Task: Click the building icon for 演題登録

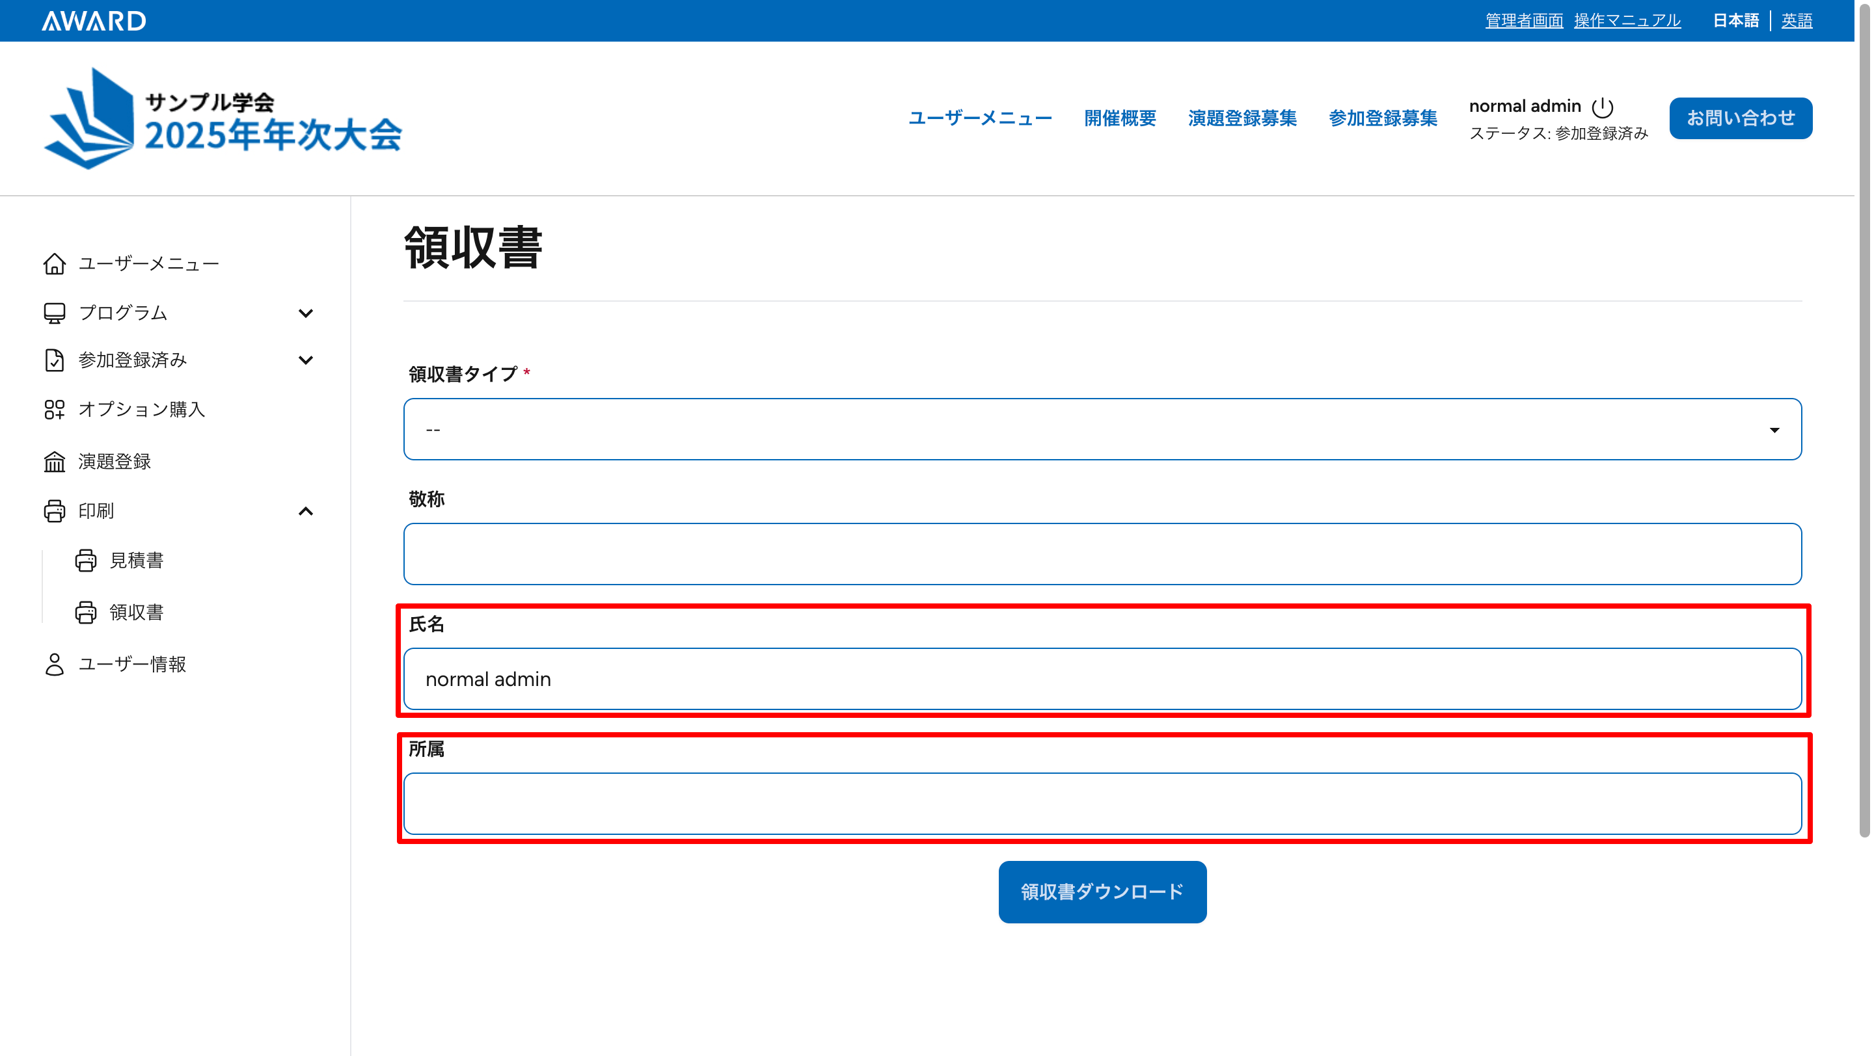Action: (x=55, y=462)
